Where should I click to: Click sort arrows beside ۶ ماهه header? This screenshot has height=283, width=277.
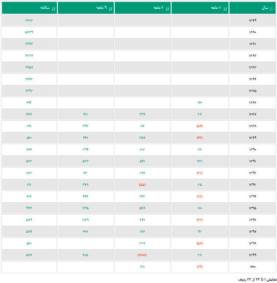click(x=168, y=9)
